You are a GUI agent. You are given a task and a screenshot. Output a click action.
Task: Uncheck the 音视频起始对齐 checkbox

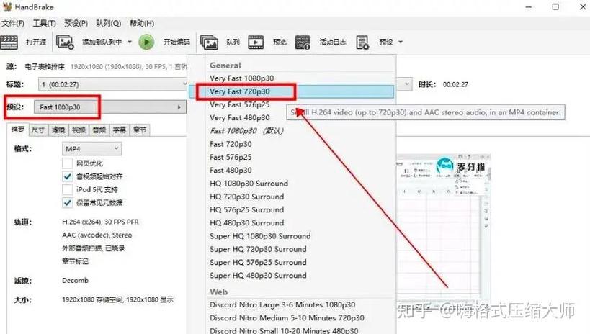(67, 176)
